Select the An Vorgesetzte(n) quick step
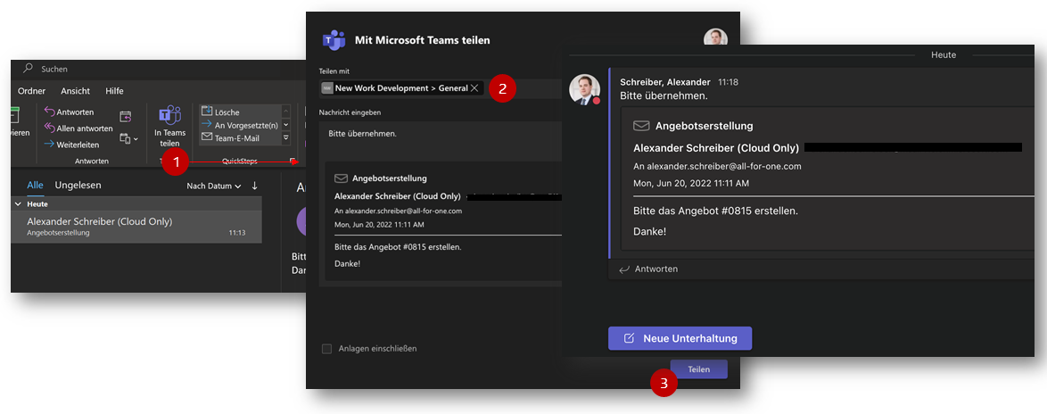 (x=240, y=125)
